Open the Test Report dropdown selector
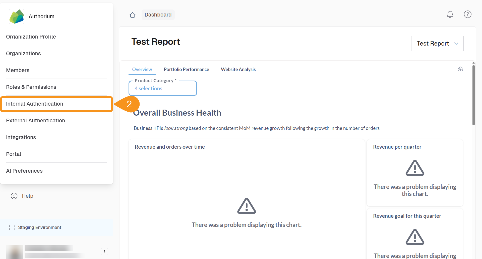The height and width of the screenshot is (259, 482). coord(437,43)
